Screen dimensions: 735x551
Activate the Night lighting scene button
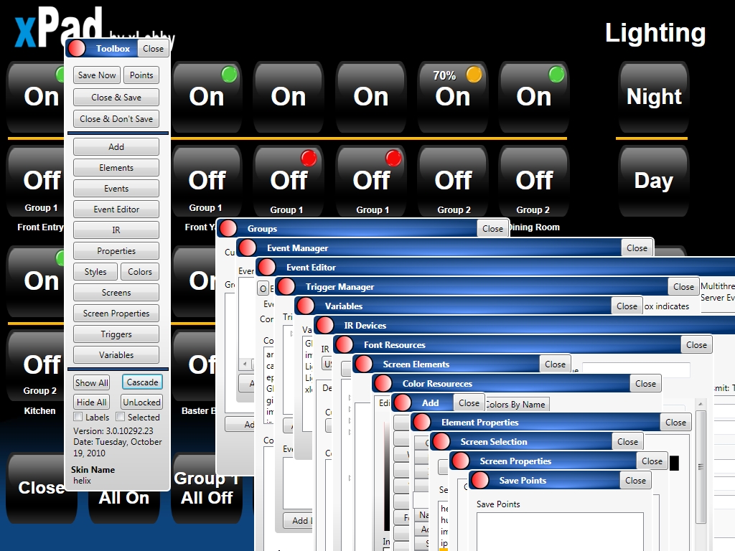click(654, 97)
